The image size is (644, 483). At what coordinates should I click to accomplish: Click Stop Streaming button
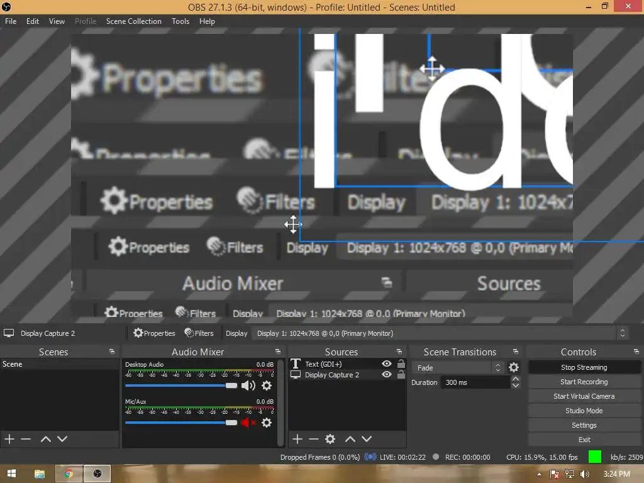pos(584,367)
